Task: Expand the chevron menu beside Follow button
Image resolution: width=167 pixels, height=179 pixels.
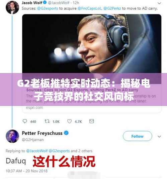Action: point(159,136)
